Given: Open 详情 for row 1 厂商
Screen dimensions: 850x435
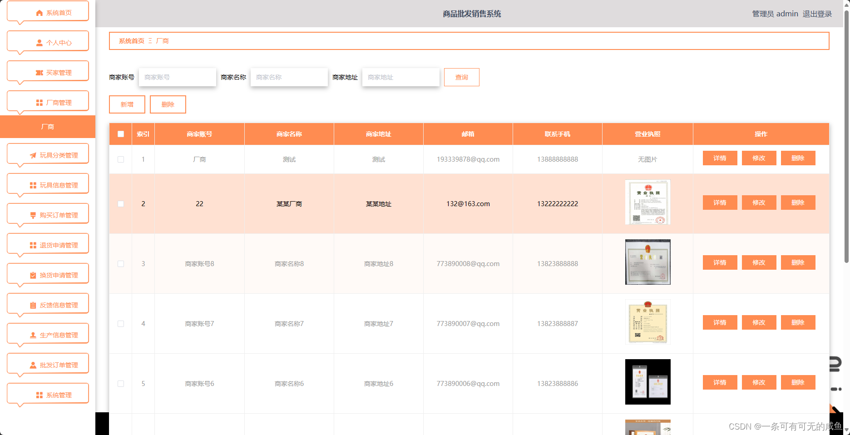Looking at the screenshot, I should click(720, 158).
